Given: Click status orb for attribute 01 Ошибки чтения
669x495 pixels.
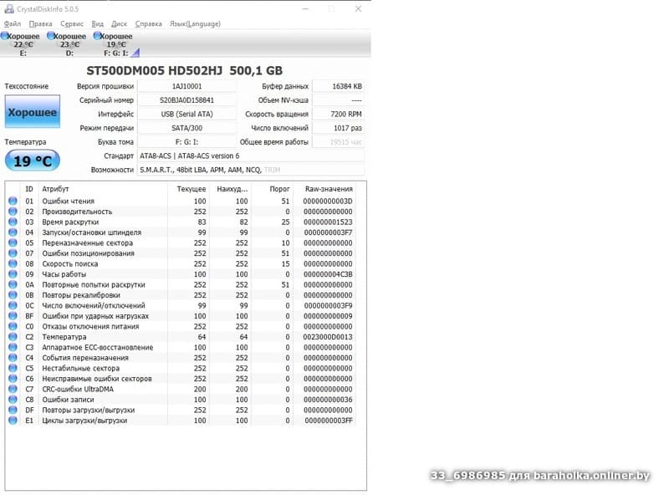Looking at the screenshot, I should [x=13, y=201].
